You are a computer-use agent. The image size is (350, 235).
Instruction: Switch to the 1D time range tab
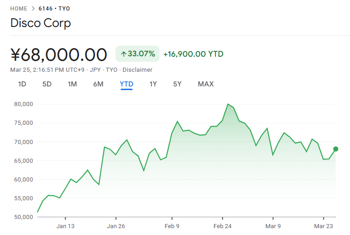tap(22, 84)
